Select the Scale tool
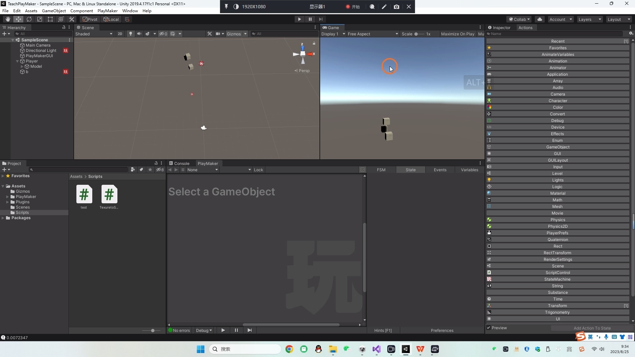 coord(39,19)
